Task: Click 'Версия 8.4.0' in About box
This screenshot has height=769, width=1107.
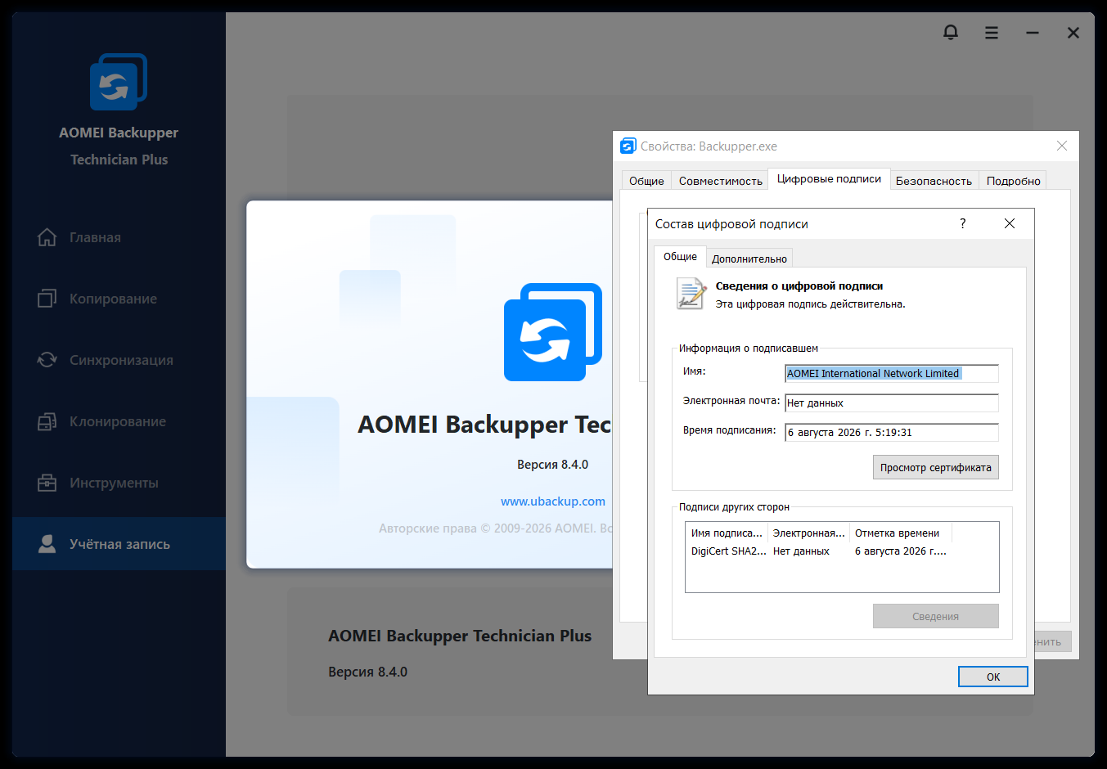Action: (x=552, y=464)
